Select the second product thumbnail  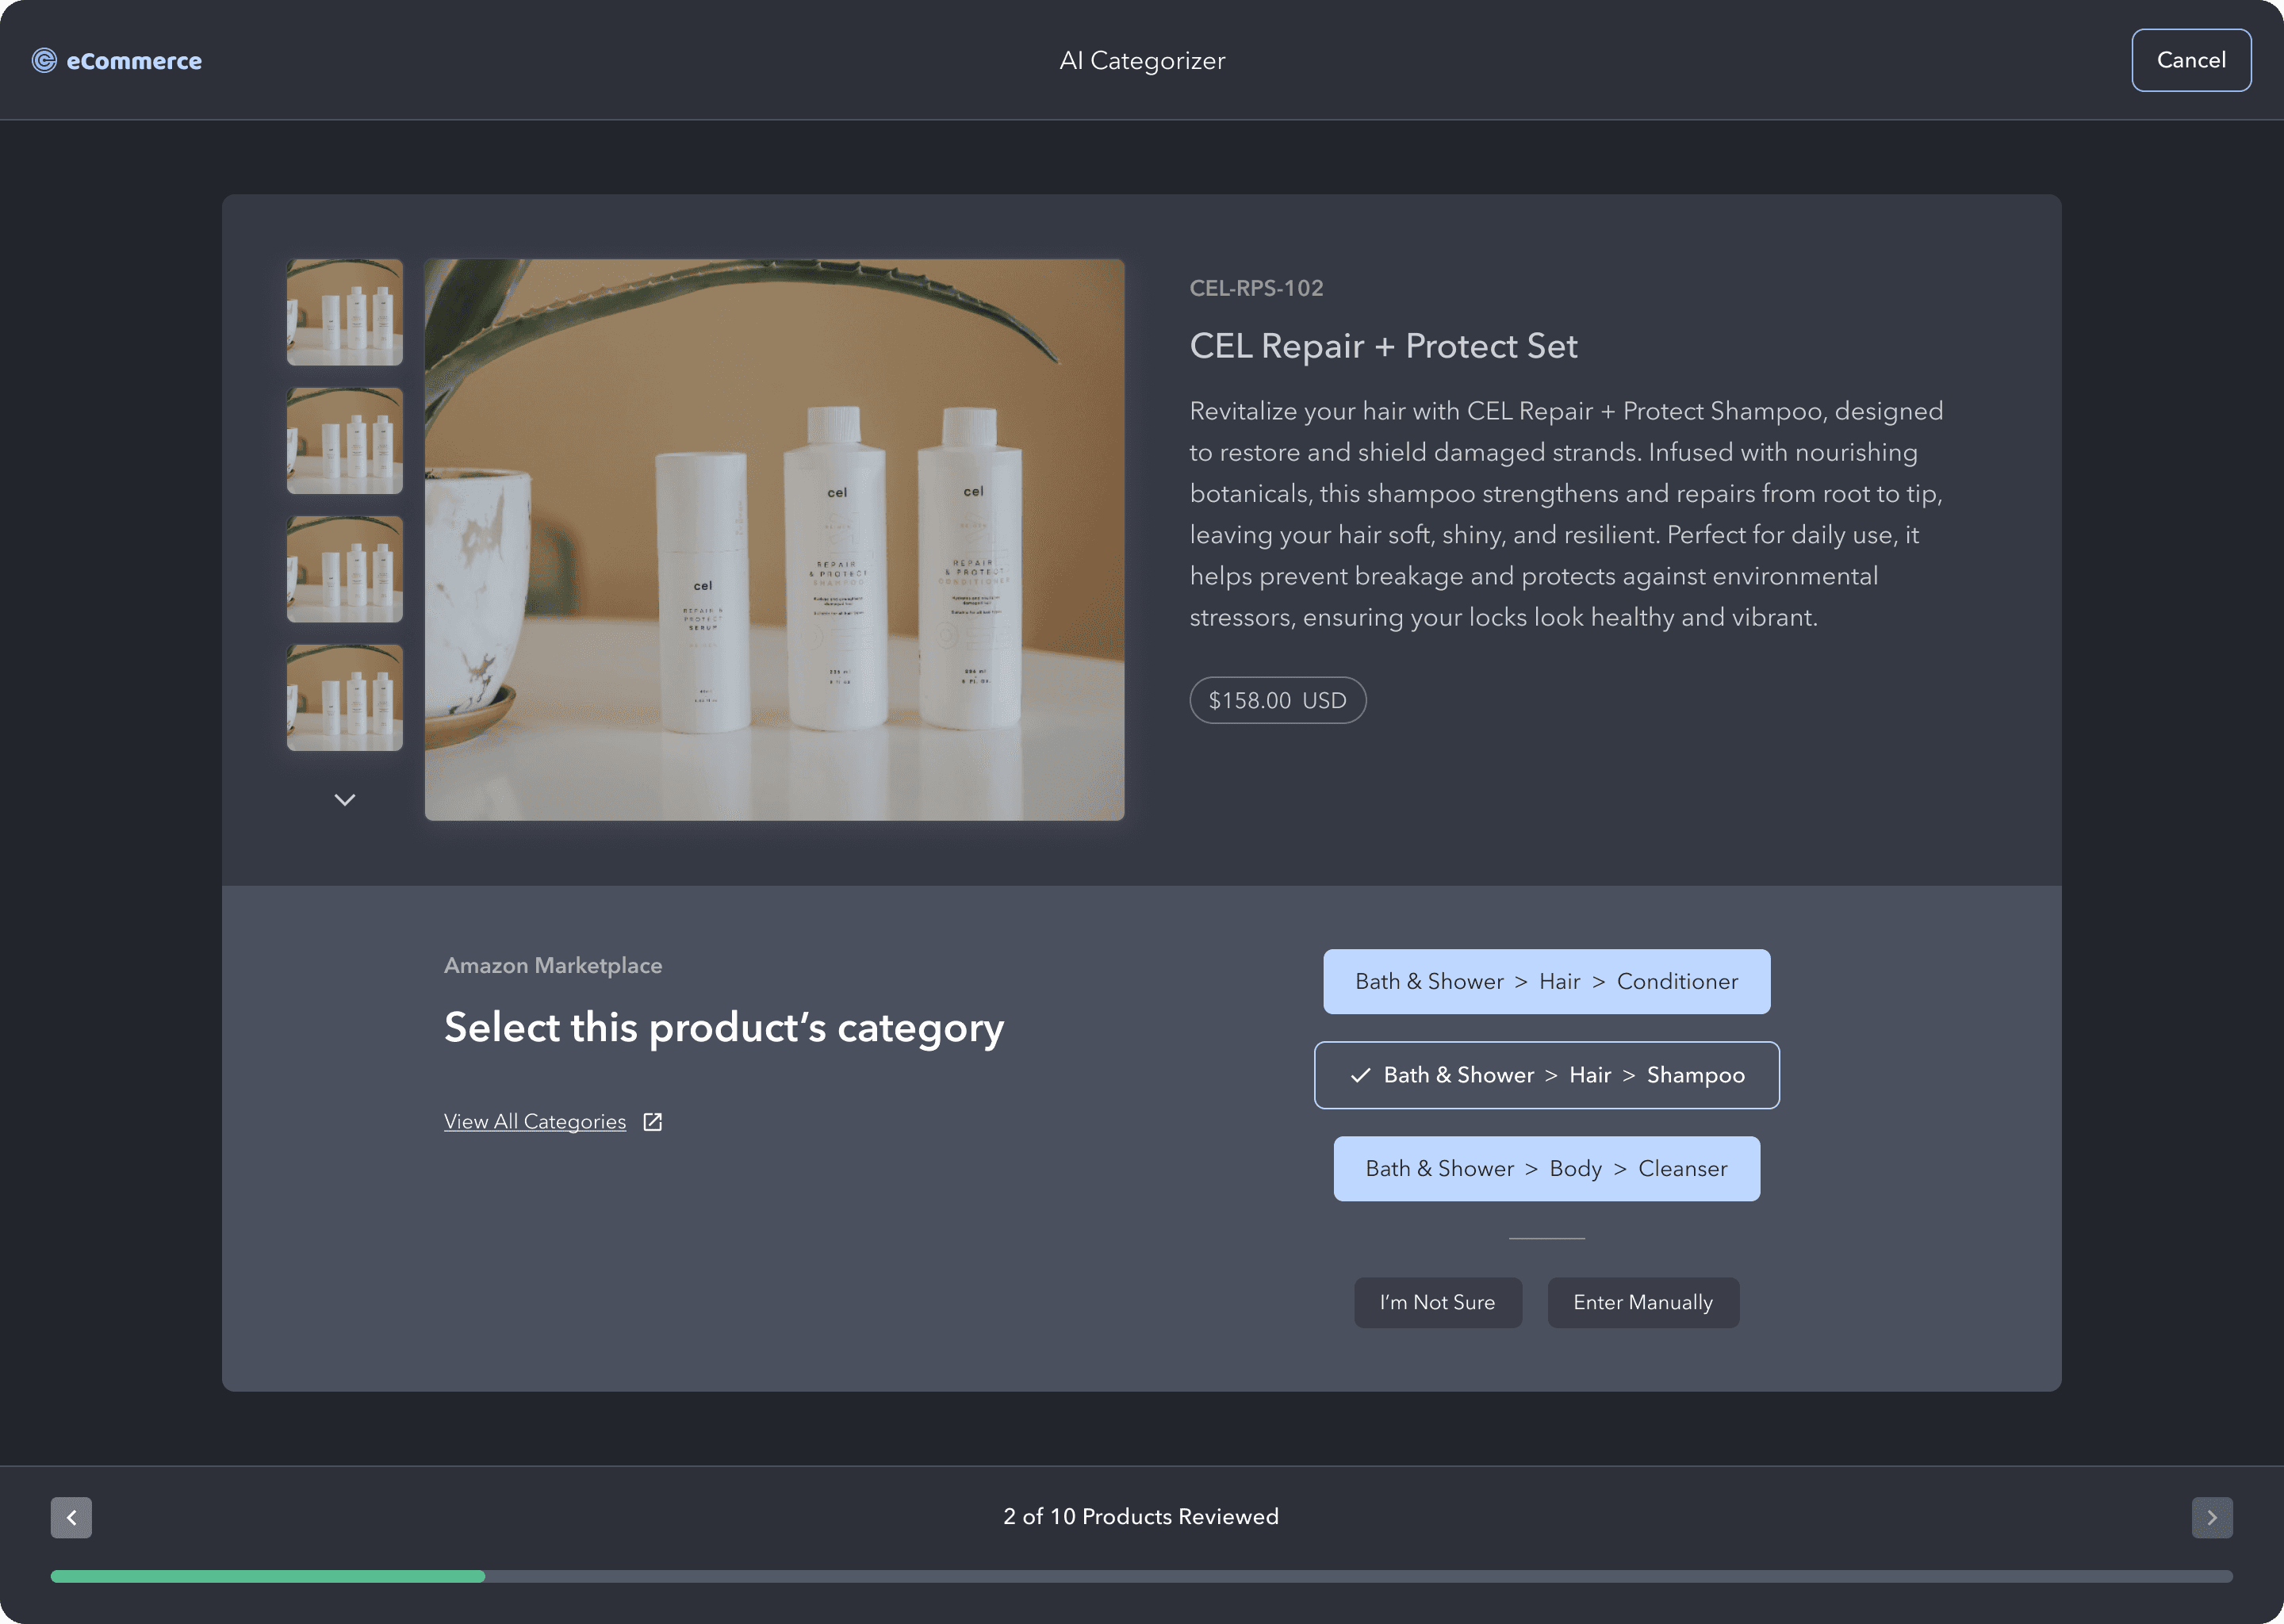coord(344,441)
